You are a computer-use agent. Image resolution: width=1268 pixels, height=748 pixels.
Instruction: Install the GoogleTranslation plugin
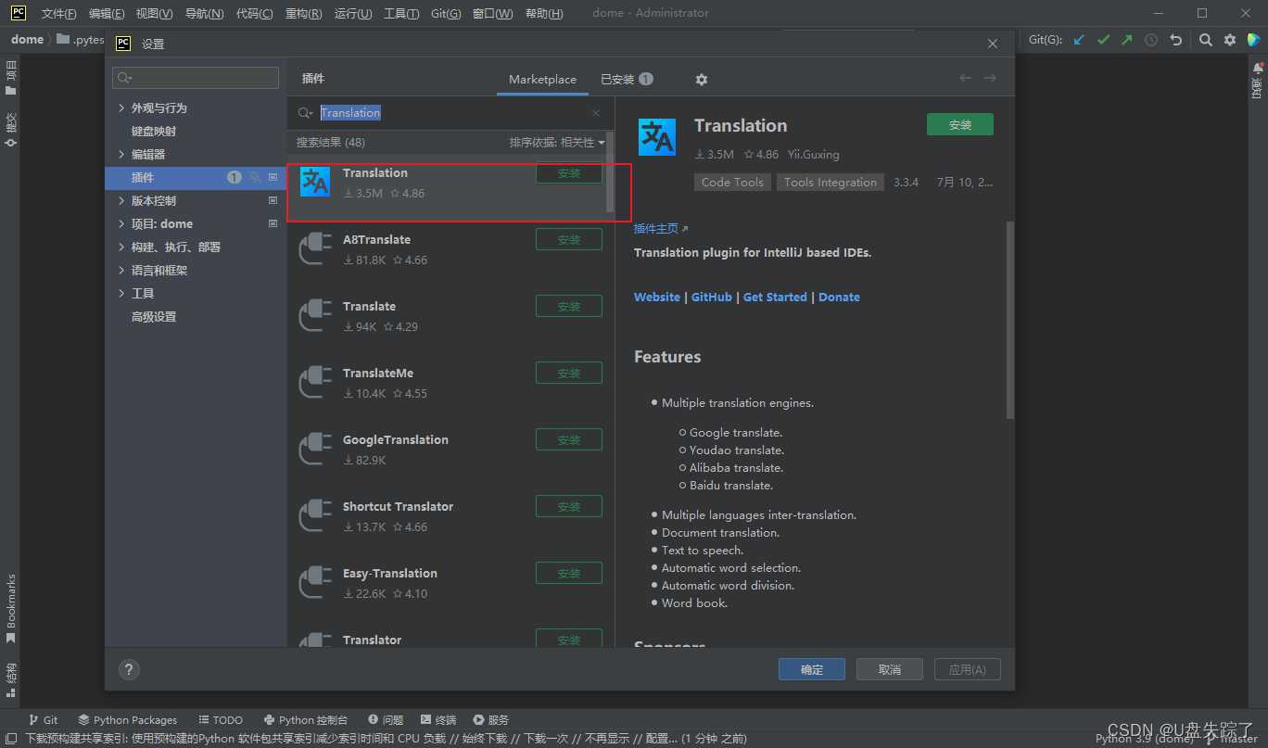point(569,440)
